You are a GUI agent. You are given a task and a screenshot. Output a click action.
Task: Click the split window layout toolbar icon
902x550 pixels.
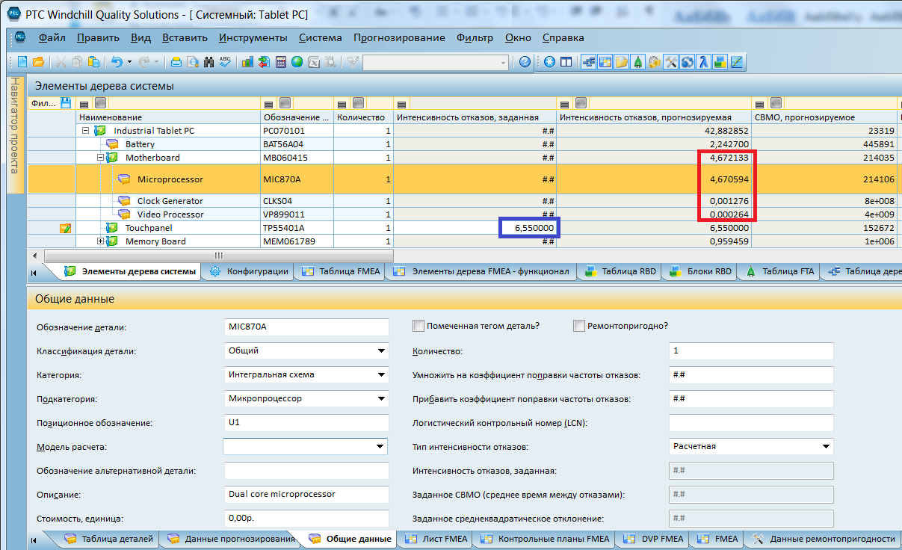(x=566, y=62)
